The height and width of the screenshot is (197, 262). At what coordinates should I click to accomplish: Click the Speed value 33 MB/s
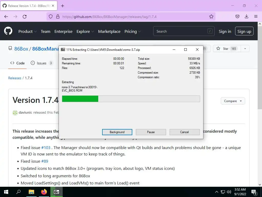click(x=195, y=63)
